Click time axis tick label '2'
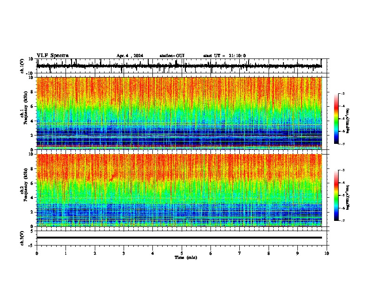This screenshot has width=368, height=284. point(95,253)
